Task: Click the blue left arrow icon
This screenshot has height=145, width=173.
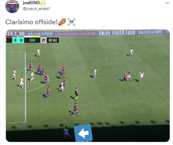Action: coord(83,133)
